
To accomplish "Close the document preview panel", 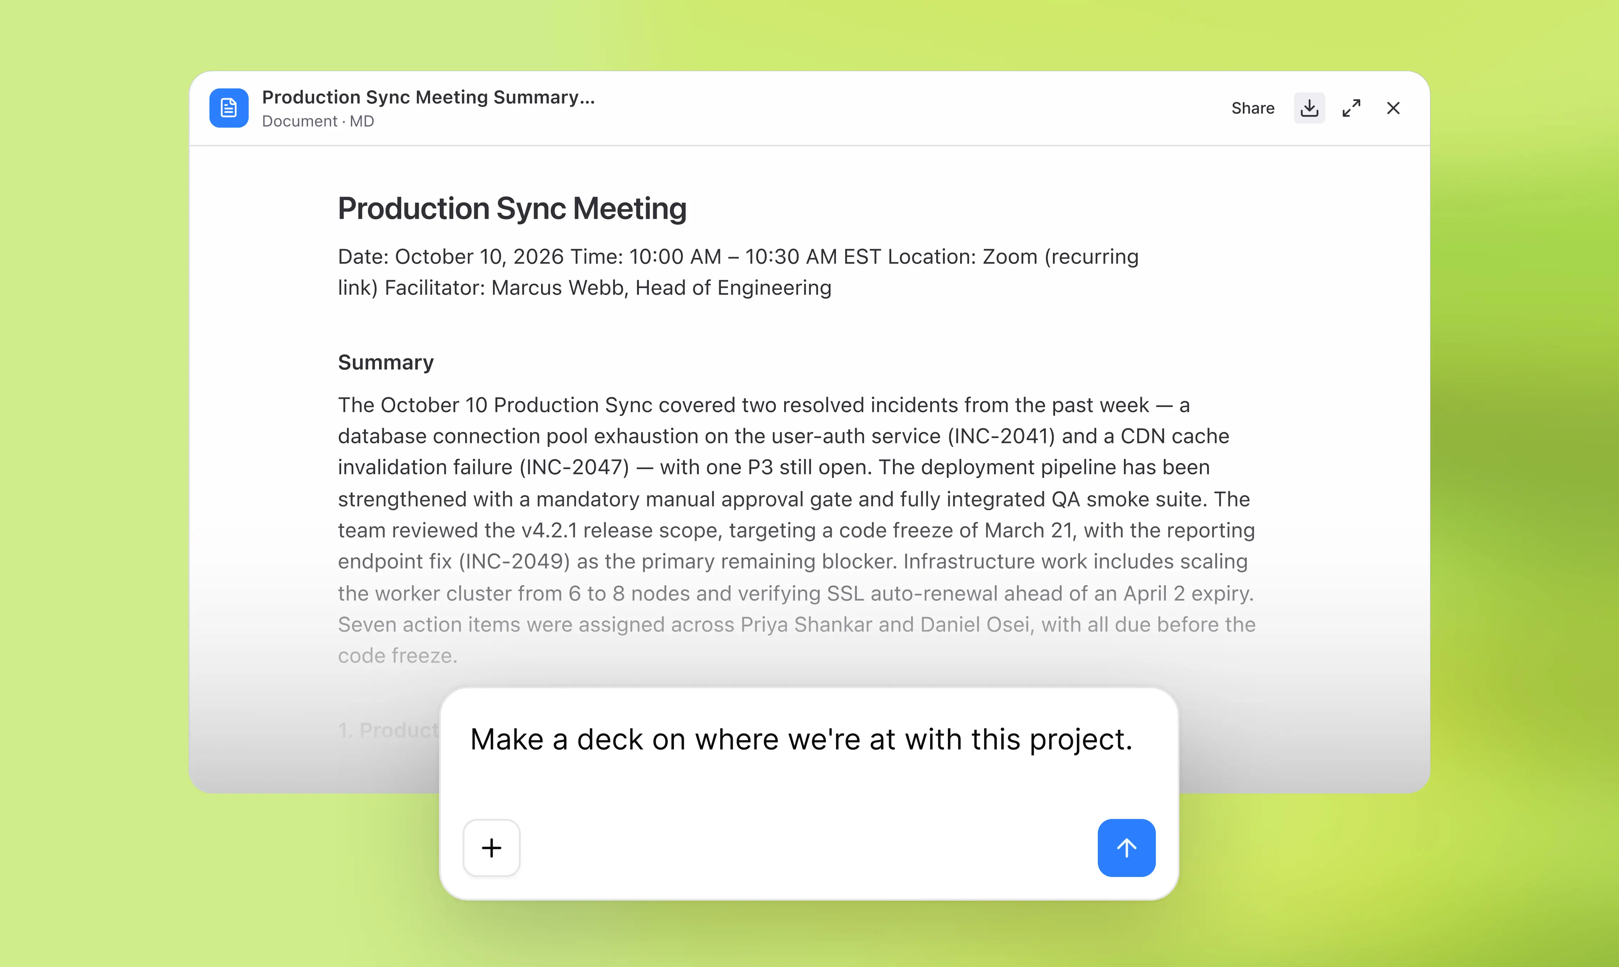I will click(x=1393, y=108).
